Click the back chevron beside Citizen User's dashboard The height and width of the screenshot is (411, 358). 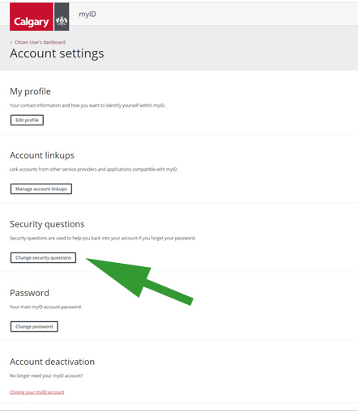pyautogui.click(x=11, y=43)
